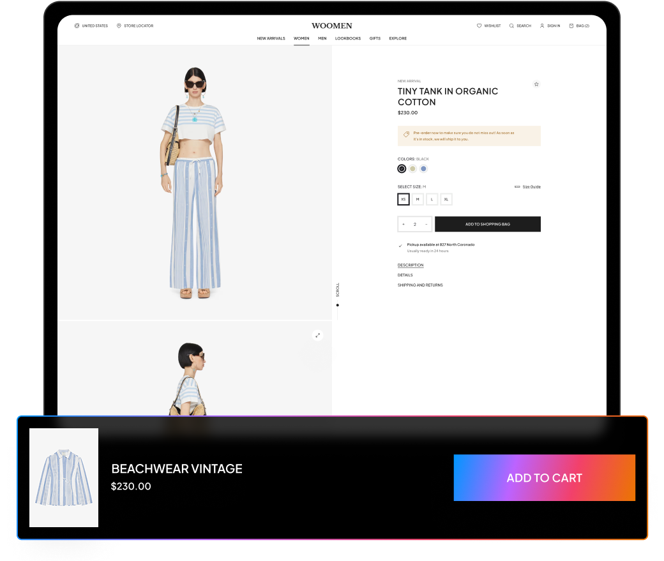
Task: Click the Add to Shopping Bag button
Action: point(488,225)
